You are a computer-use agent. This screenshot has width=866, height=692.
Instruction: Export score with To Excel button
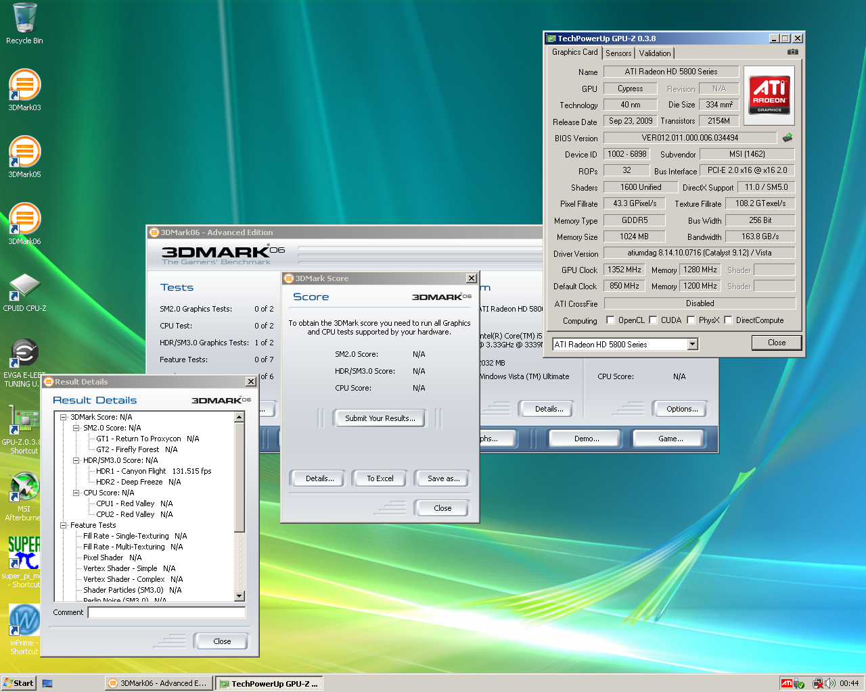click(380, 478)
